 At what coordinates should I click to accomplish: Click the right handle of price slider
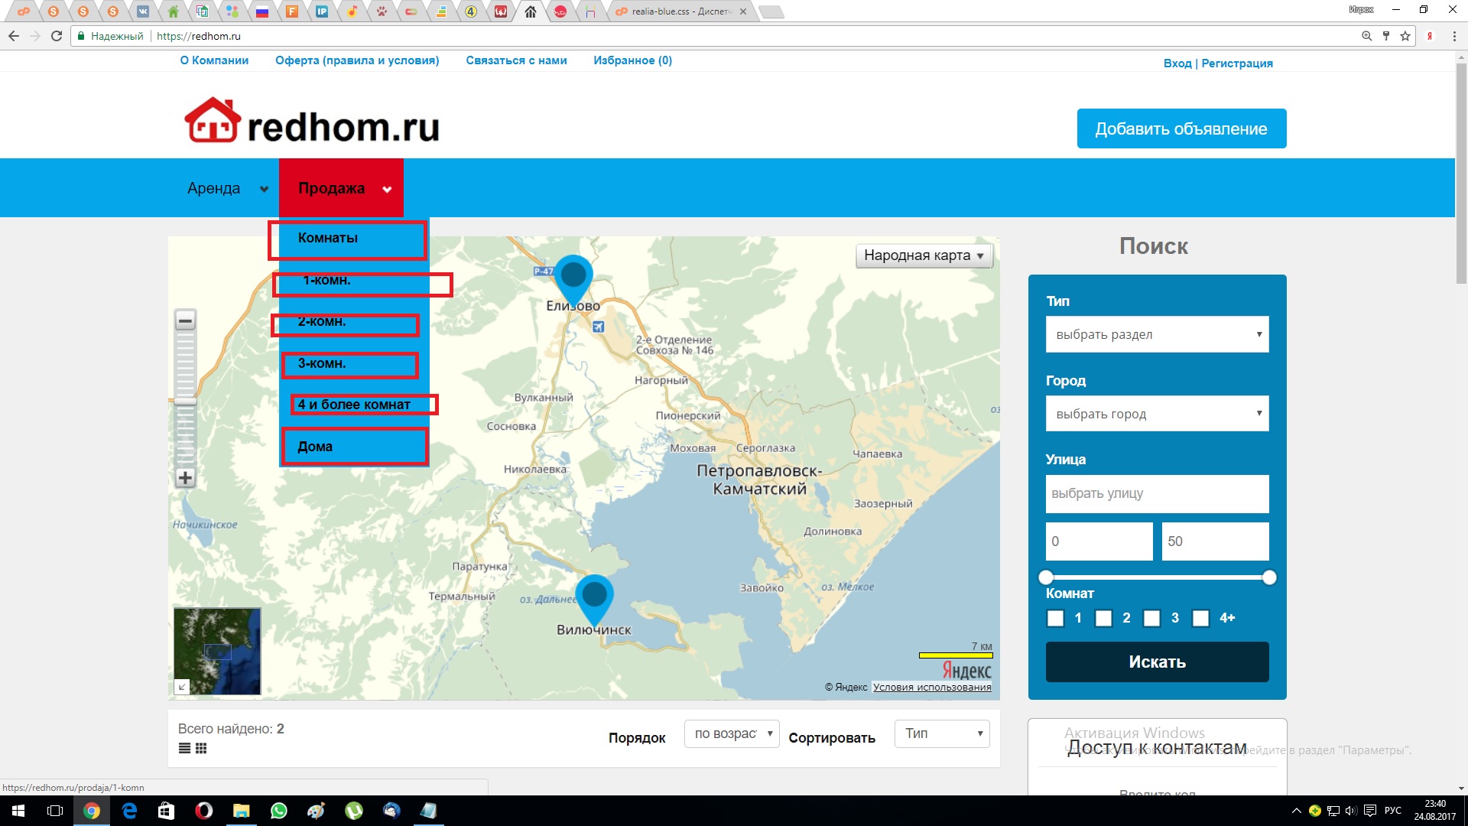[1269, 577]
